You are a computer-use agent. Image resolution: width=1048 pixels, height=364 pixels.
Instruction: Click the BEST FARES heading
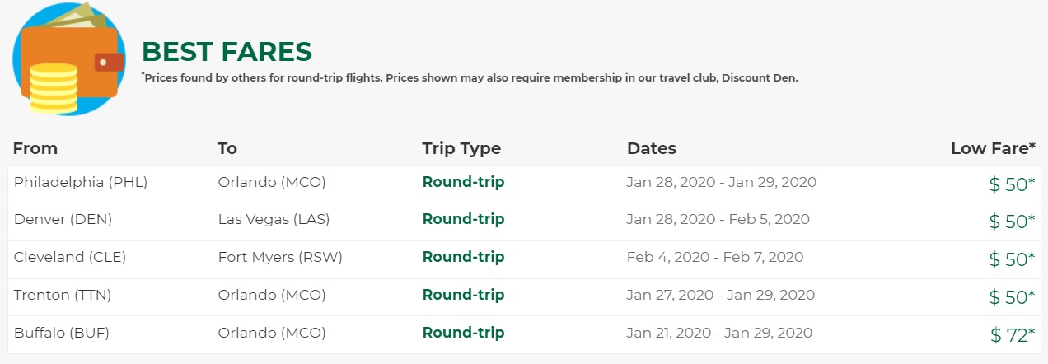pyautogui.click(x=227, y=51)
